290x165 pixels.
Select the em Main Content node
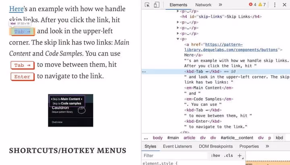click(x=209, y=88)
